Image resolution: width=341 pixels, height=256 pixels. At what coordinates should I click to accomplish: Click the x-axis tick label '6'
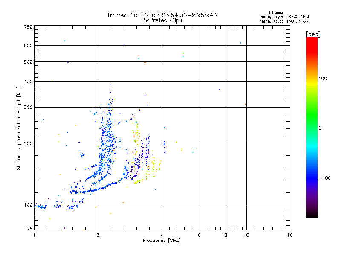coord(199,235)
